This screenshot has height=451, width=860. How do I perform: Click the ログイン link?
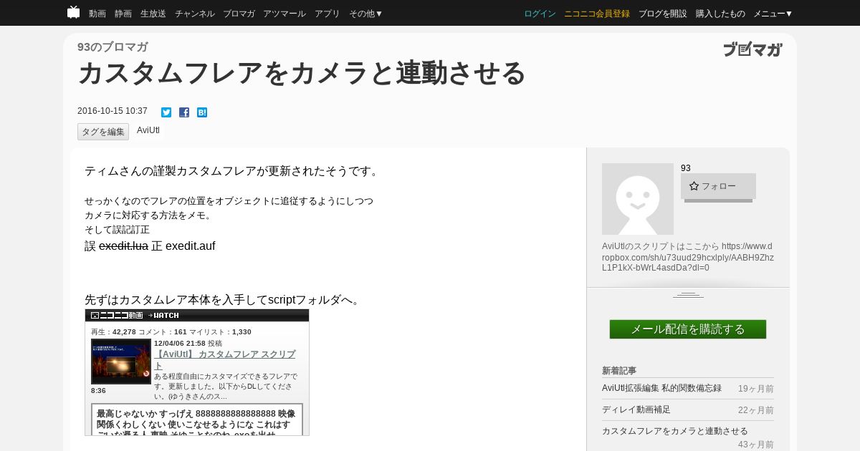[540, 14]
